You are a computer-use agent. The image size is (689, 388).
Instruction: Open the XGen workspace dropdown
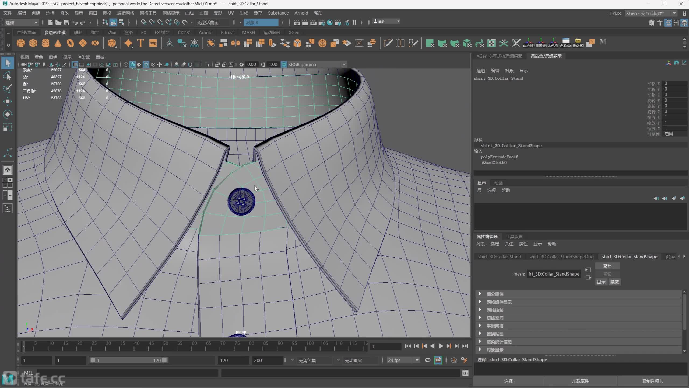(x=651, y=13)
